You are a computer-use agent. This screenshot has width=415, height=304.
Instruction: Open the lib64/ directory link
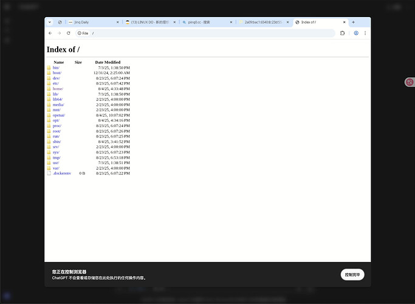click(58, 99)
